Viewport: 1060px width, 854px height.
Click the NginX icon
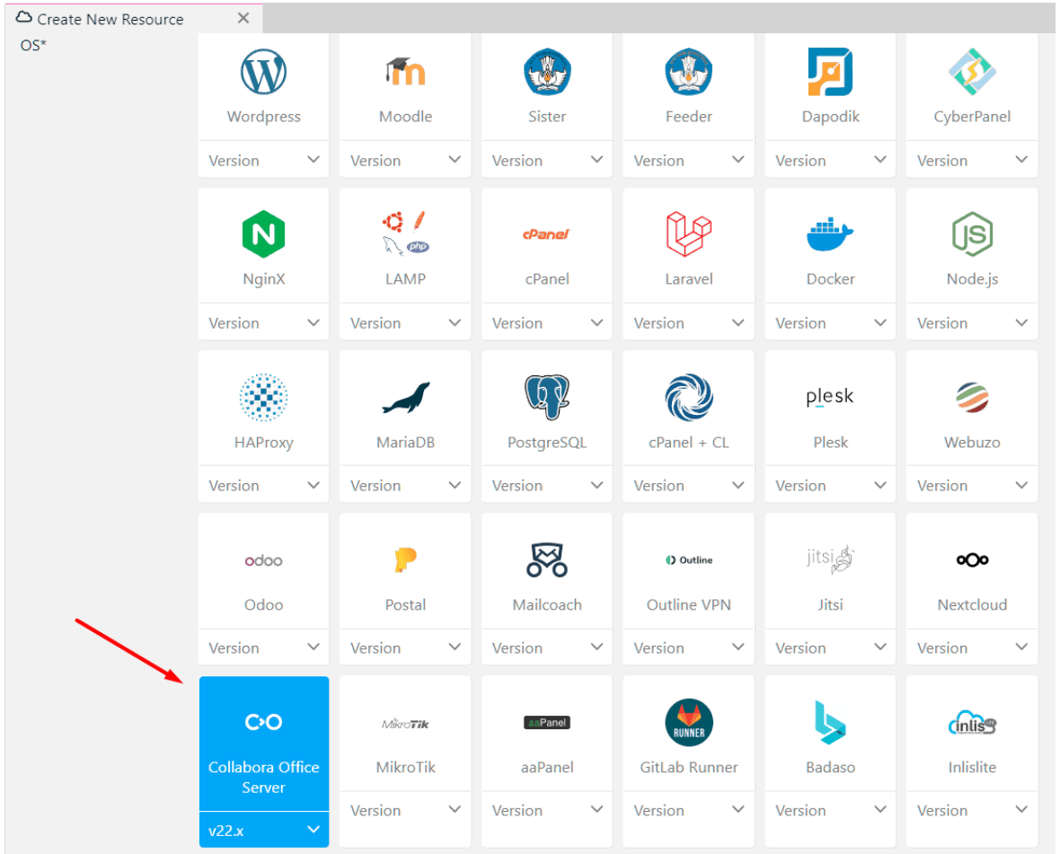coord(263,234)
